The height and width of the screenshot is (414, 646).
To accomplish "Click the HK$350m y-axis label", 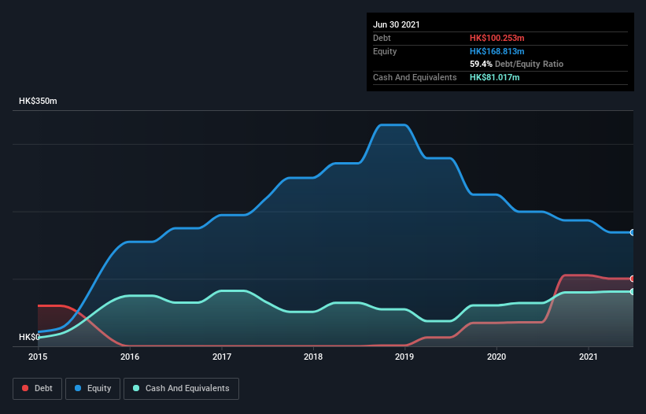I will (38, 101).
